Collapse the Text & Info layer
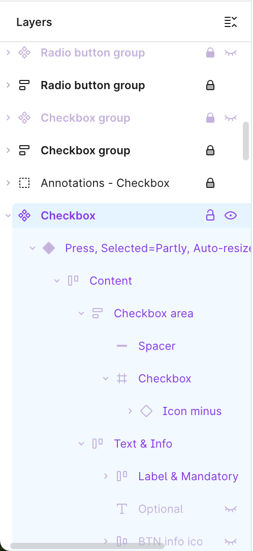This screenshot has height=551, width=253. [x=81, y=444]
